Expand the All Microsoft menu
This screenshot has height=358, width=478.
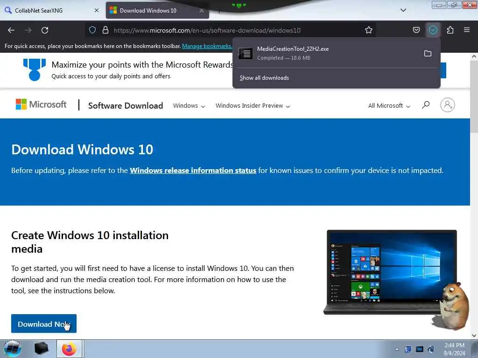pos(389,106)
